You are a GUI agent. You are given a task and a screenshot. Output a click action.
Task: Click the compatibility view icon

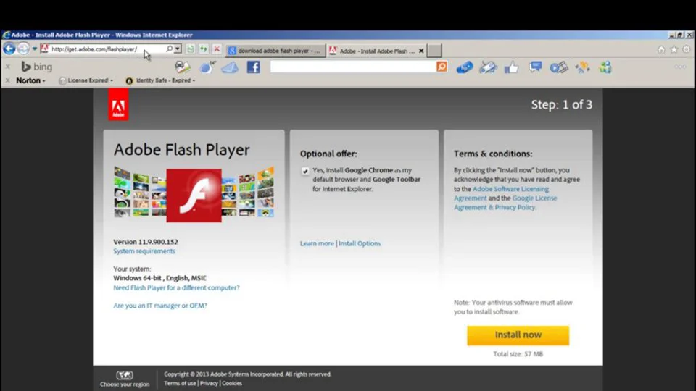click(191, 49)
